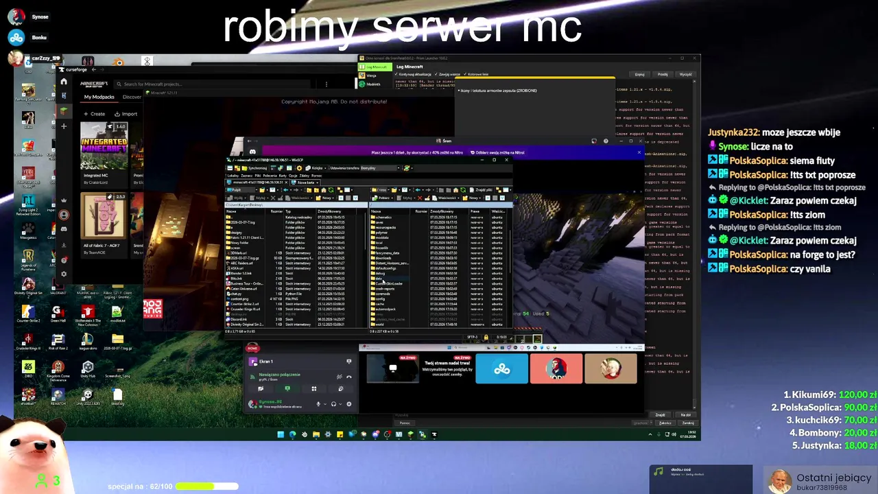Click Discord home logo icon
Image resolution: width=878 pixels, height=494 pixels.
click(252, 152)
